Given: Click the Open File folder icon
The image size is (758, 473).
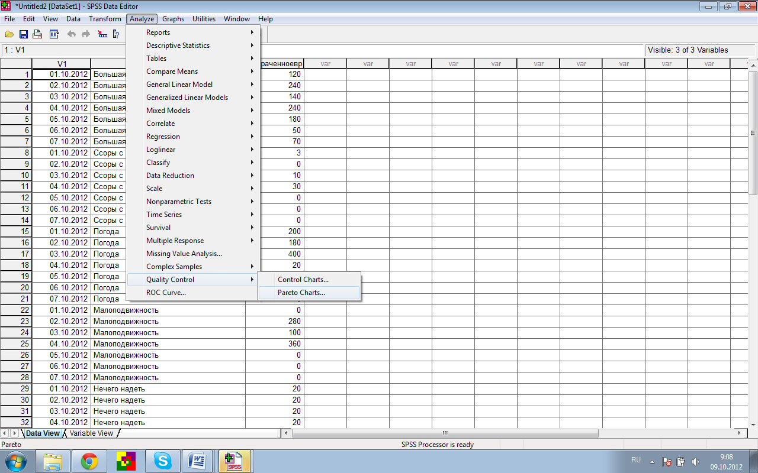Looking at the screenshot, I should (x=9, y=34).
